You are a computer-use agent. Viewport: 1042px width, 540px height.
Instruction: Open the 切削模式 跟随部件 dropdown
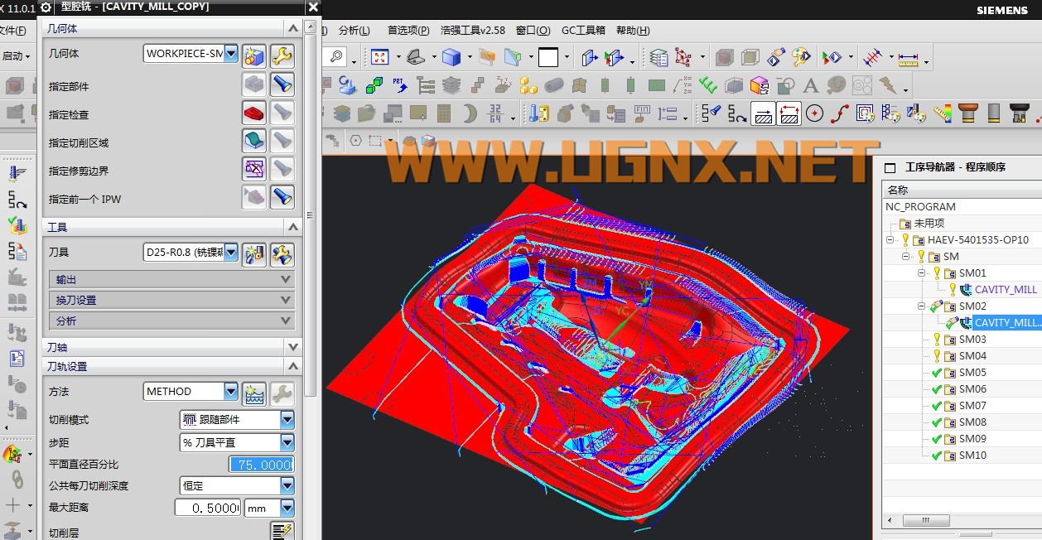tap(287, 420)
